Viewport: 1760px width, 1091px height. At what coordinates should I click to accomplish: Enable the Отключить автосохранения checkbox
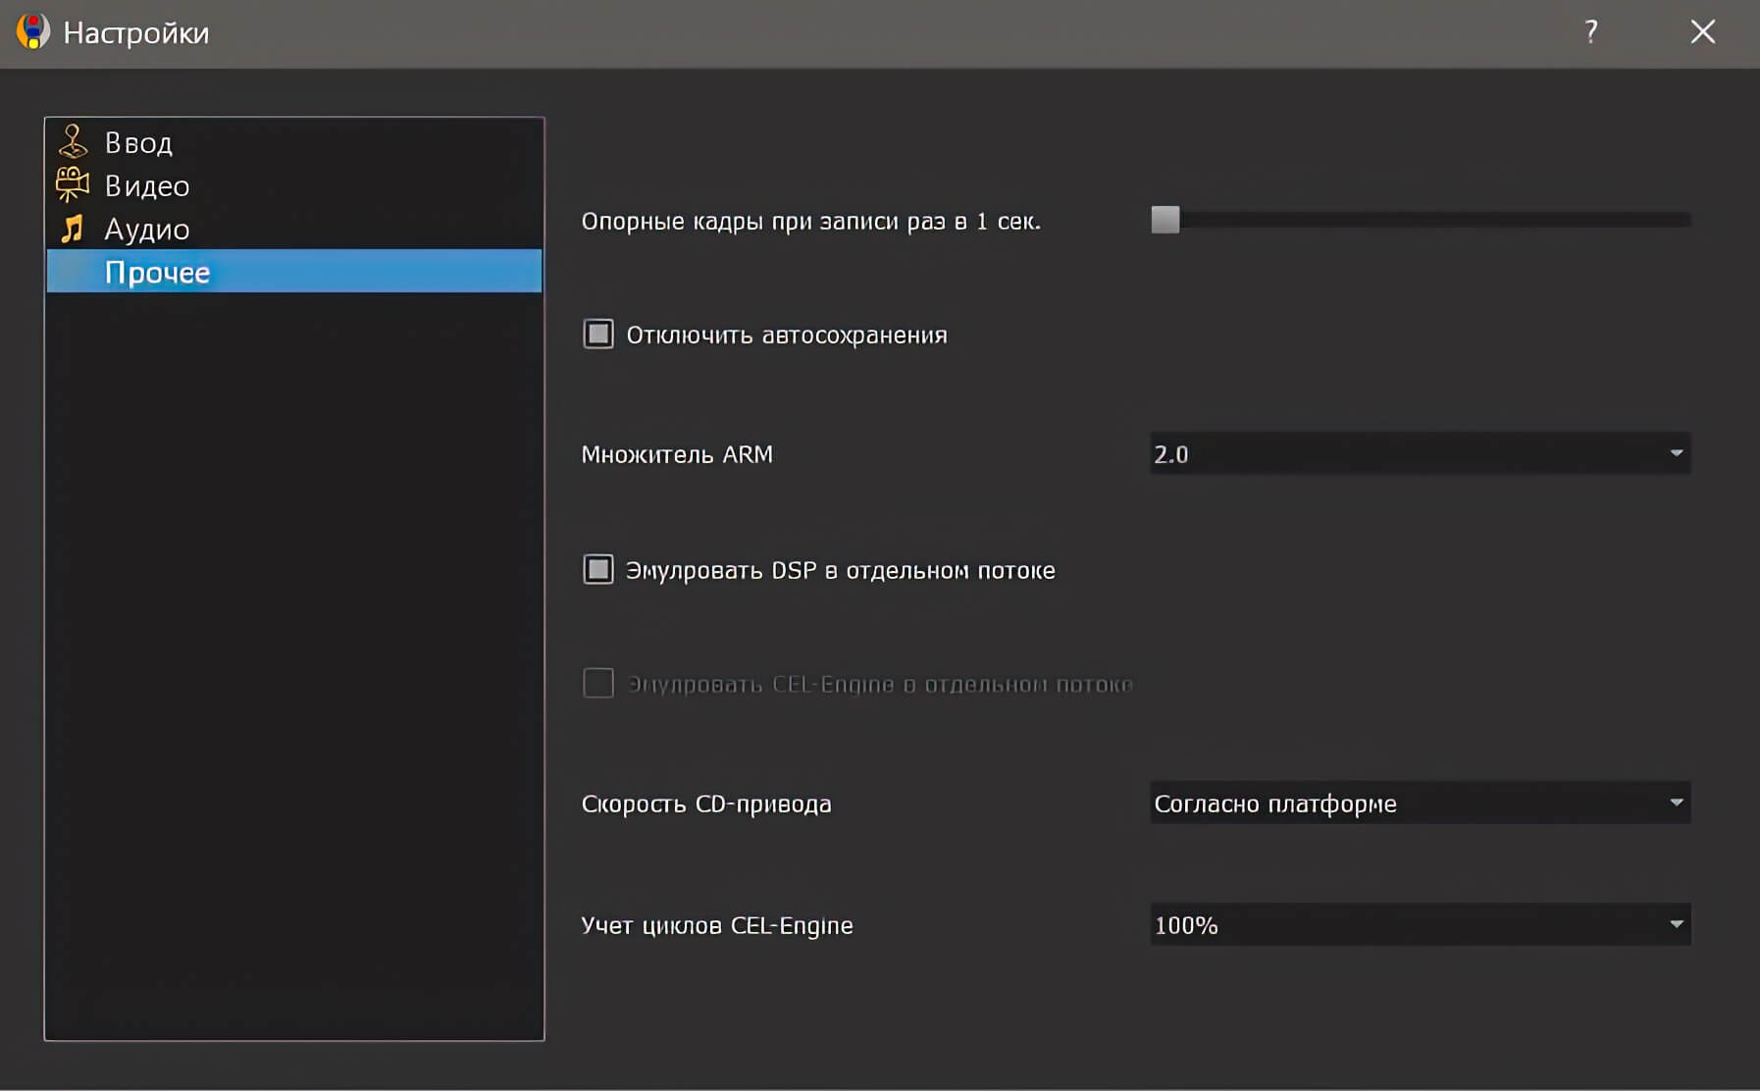pos(597,334)
